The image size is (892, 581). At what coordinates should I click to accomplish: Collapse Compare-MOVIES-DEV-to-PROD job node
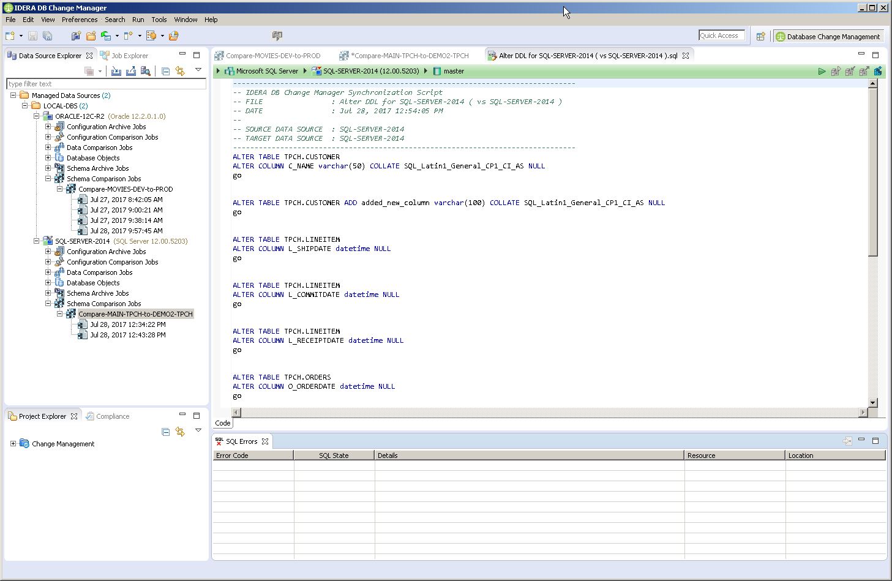coord(59,189)
